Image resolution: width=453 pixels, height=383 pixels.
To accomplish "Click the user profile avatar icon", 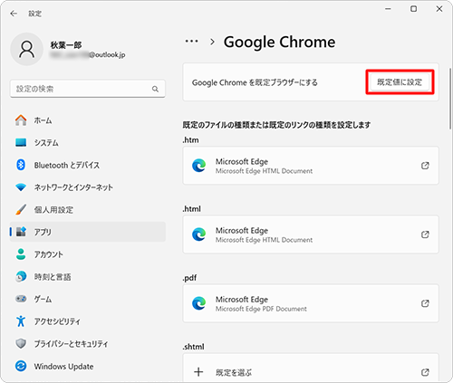I will coord(27,49).
